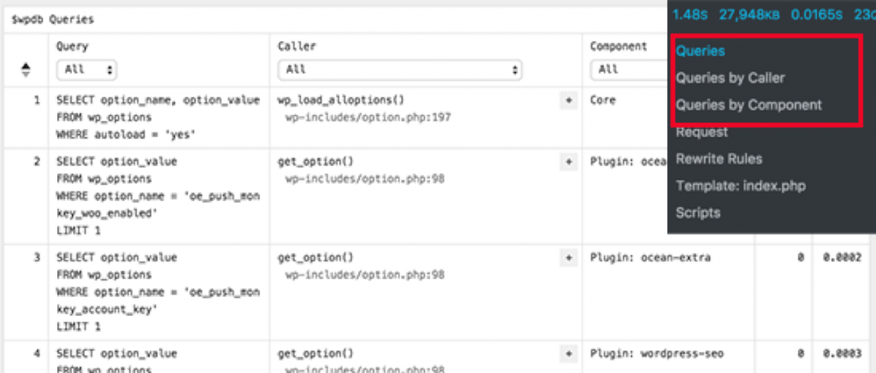Click get_option() caller in row 3
Viewport: 876px width, 373px height.
pos(316,258)
